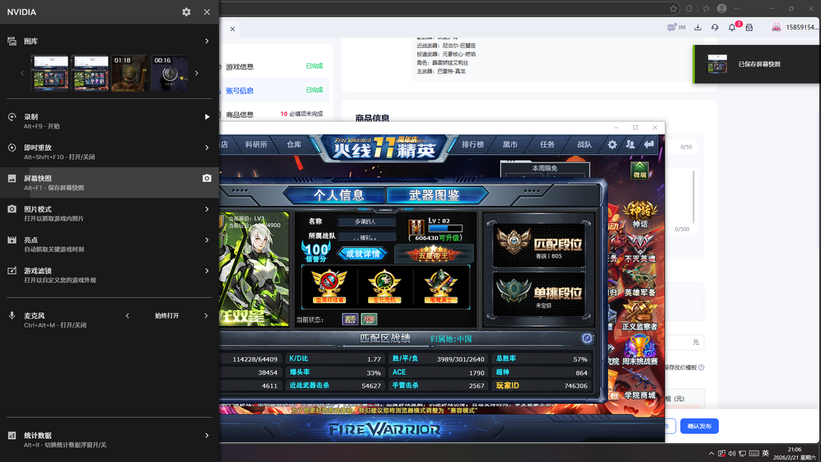
Task: Open the 00:16 video thumbnail in gallery
Action: tap(169, 73)
